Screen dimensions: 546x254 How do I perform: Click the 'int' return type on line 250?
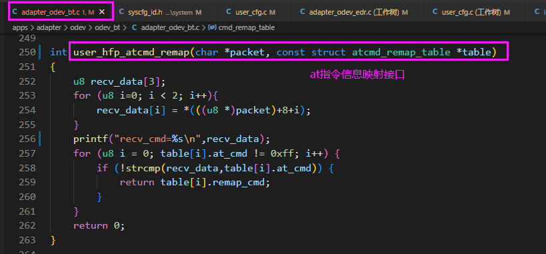(x=59, y=52)
